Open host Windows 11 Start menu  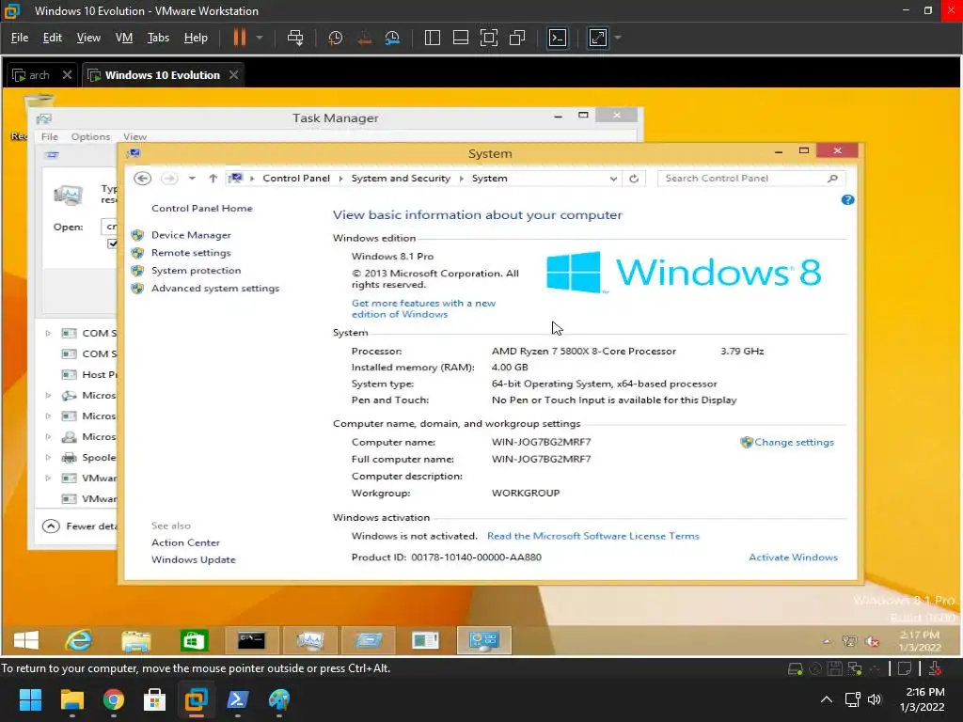click(x=30, y=699)
